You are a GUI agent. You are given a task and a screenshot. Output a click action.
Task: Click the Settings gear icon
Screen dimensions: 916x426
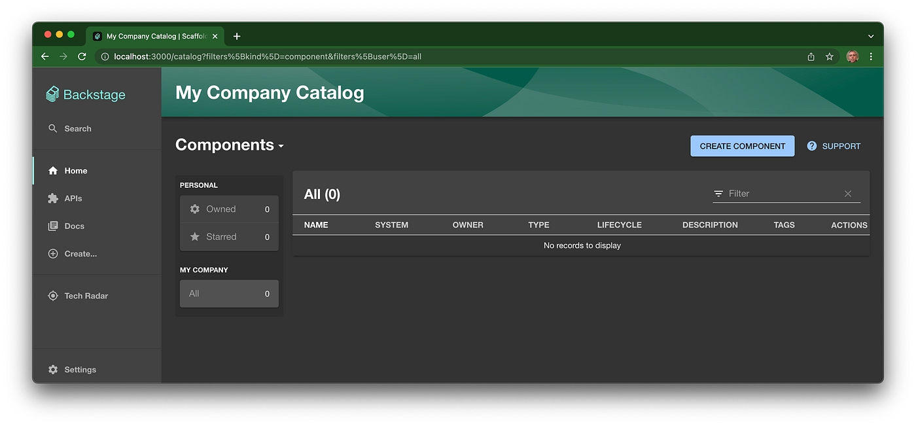pos(53,370)
